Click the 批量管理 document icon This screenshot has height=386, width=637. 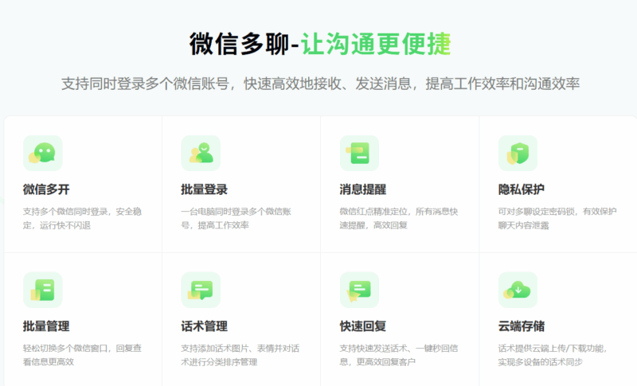coord(42,290)
